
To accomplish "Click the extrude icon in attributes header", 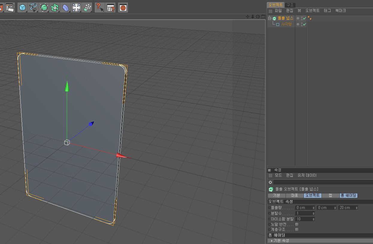I will pyautogui.click(x=271, y=189).
